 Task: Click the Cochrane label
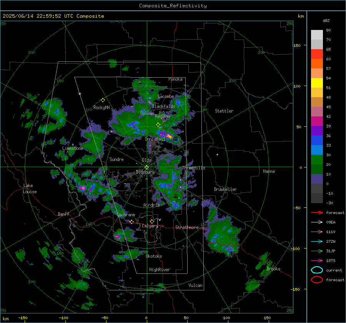point(126,215)
